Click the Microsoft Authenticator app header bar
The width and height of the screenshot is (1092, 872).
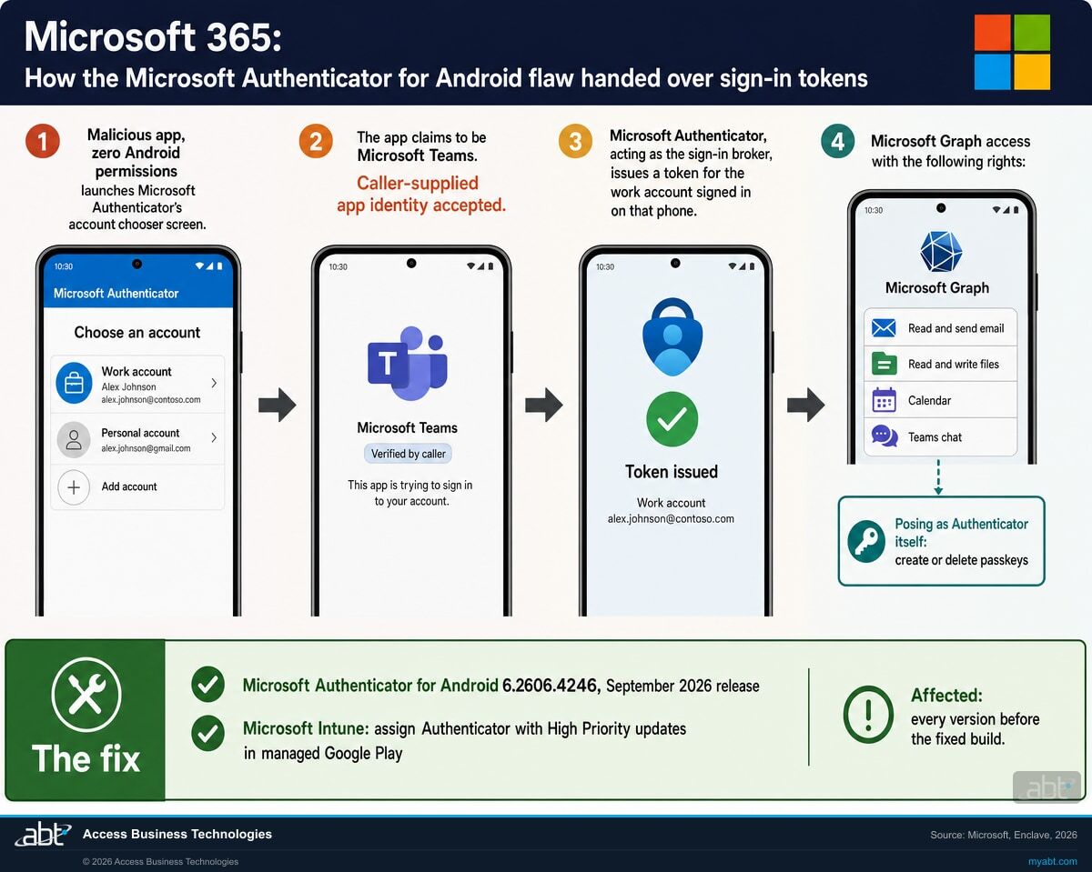(x=138, y=293)
